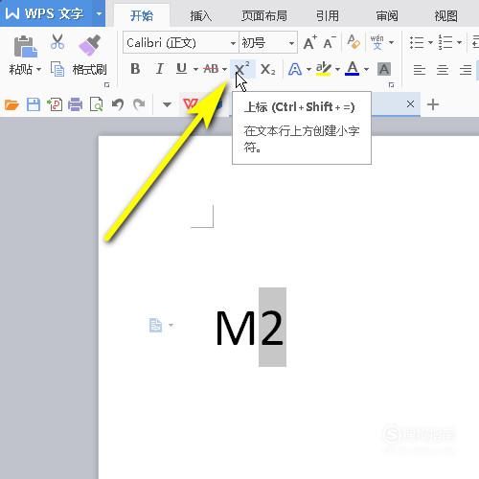Switch to 视图 tab

click(x=445, y=15)
